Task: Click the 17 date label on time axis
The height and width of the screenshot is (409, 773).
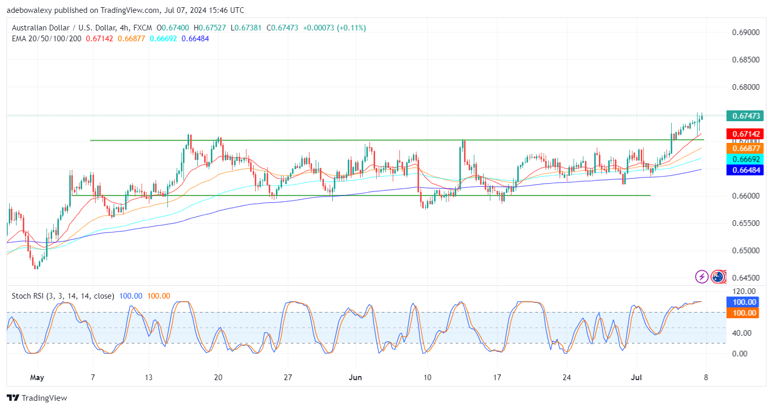Action: coord(497,377)
